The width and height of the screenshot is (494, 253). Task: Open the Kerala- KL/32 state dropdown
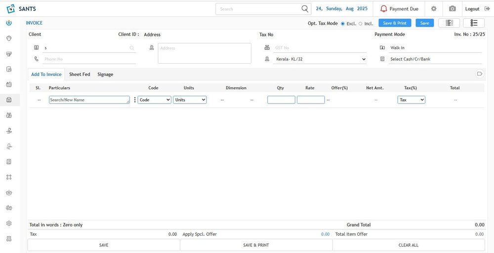tap(320, 59)
